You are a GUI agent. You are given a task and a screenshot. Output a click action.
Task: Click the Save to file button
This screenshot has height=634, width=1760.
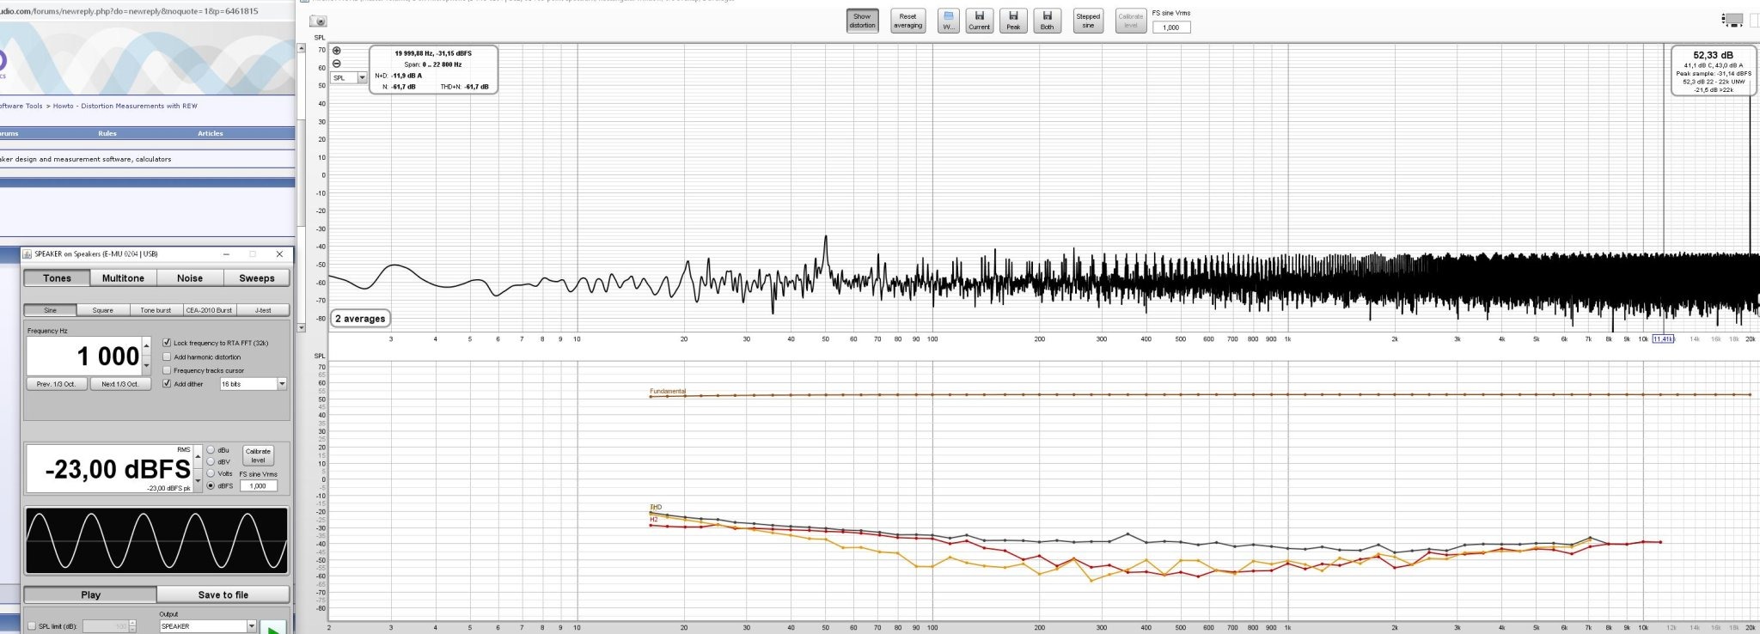[223, 594]
